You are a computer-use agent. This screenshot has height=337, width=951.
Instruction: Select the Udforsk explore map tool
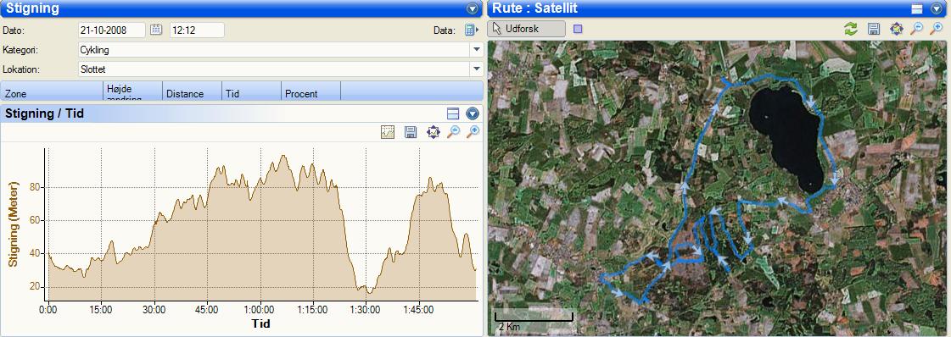pos(527,29)
